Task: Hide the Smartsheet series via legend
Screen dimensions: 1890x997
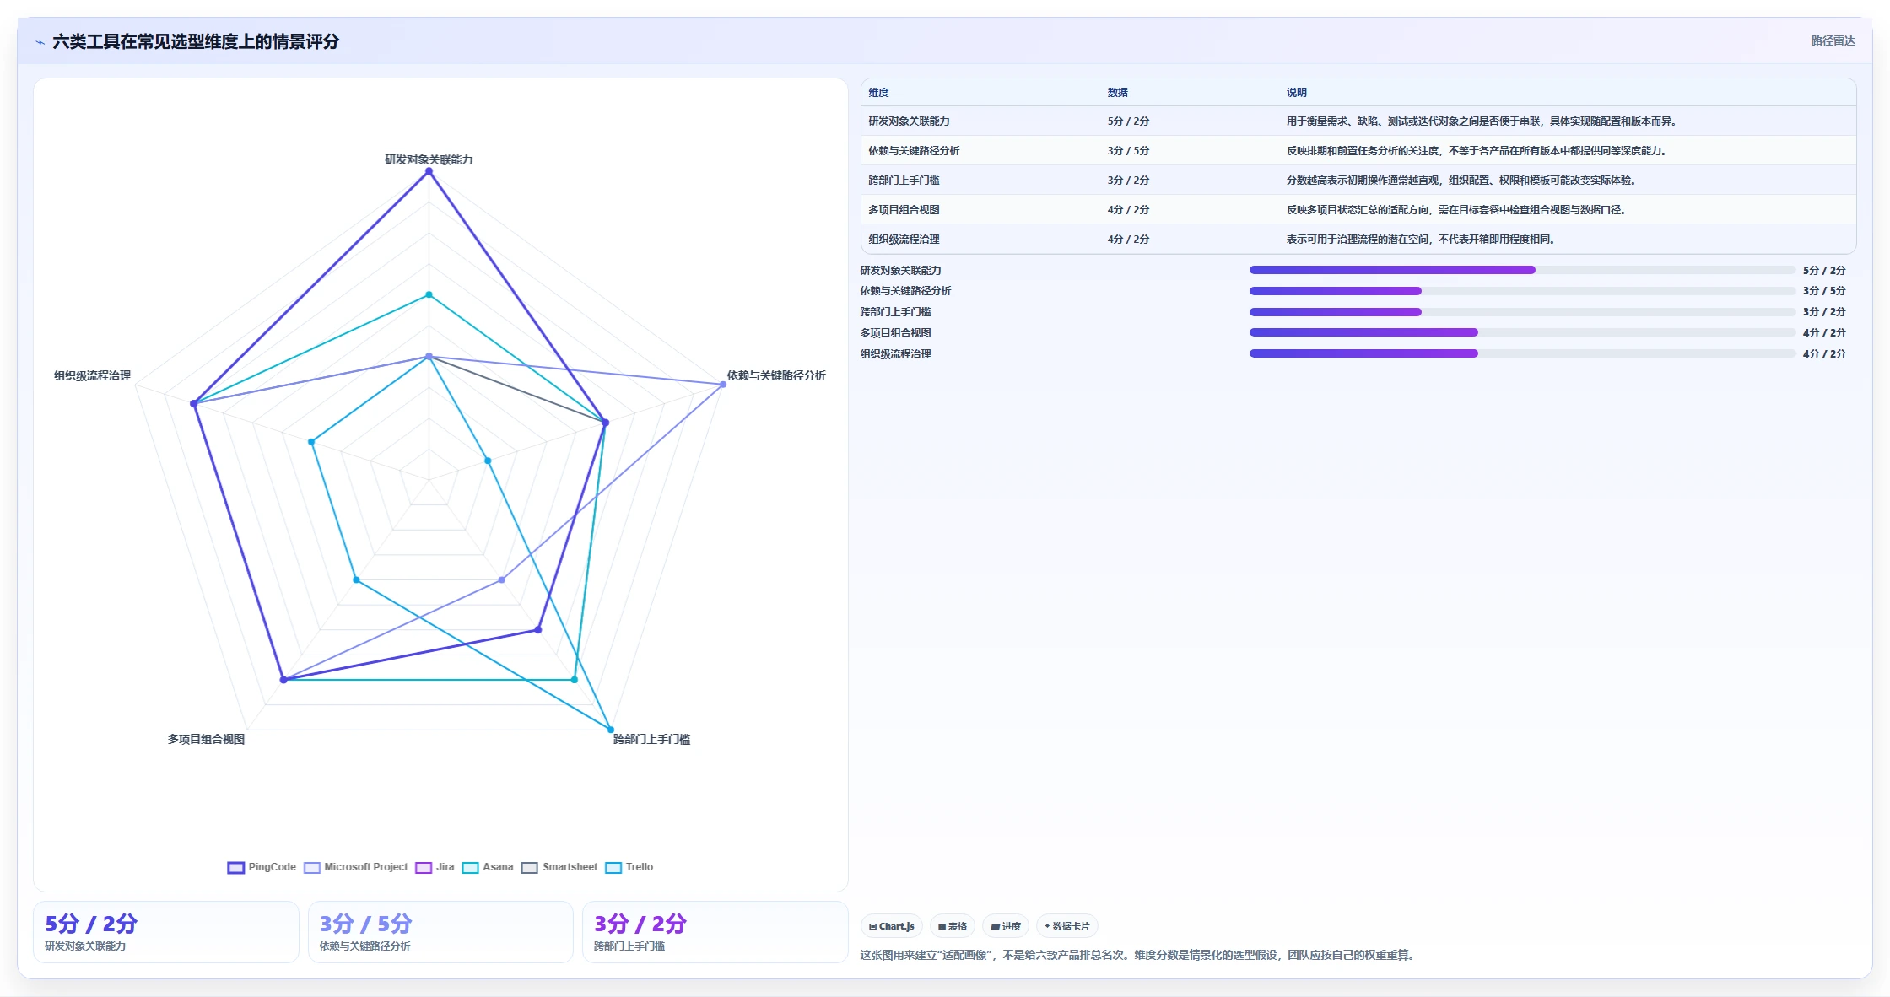Action: 559,867
